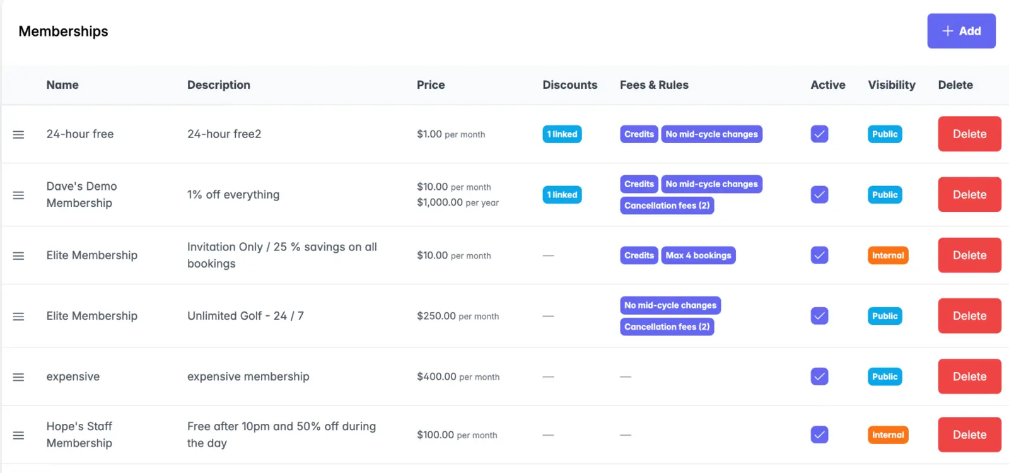
Task: Click the Price column header
Action: pyautogui.click(x=431, y=85)
